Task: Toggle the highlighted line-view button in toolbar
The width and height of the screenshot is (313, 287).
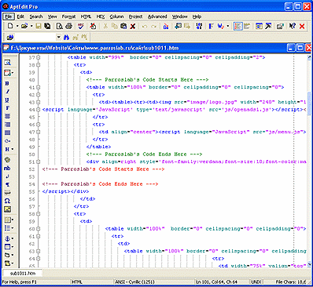Action: pyautogui.click(x=238, y=26)
